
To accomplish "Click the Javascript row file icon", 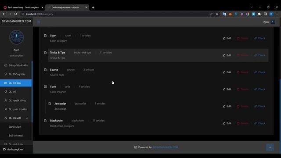I will point(50,104).
